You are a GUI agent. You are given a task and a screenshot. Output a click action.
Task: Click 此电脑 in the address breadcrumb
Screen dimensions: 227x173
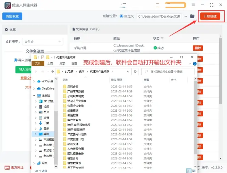(x=69, y=71)
